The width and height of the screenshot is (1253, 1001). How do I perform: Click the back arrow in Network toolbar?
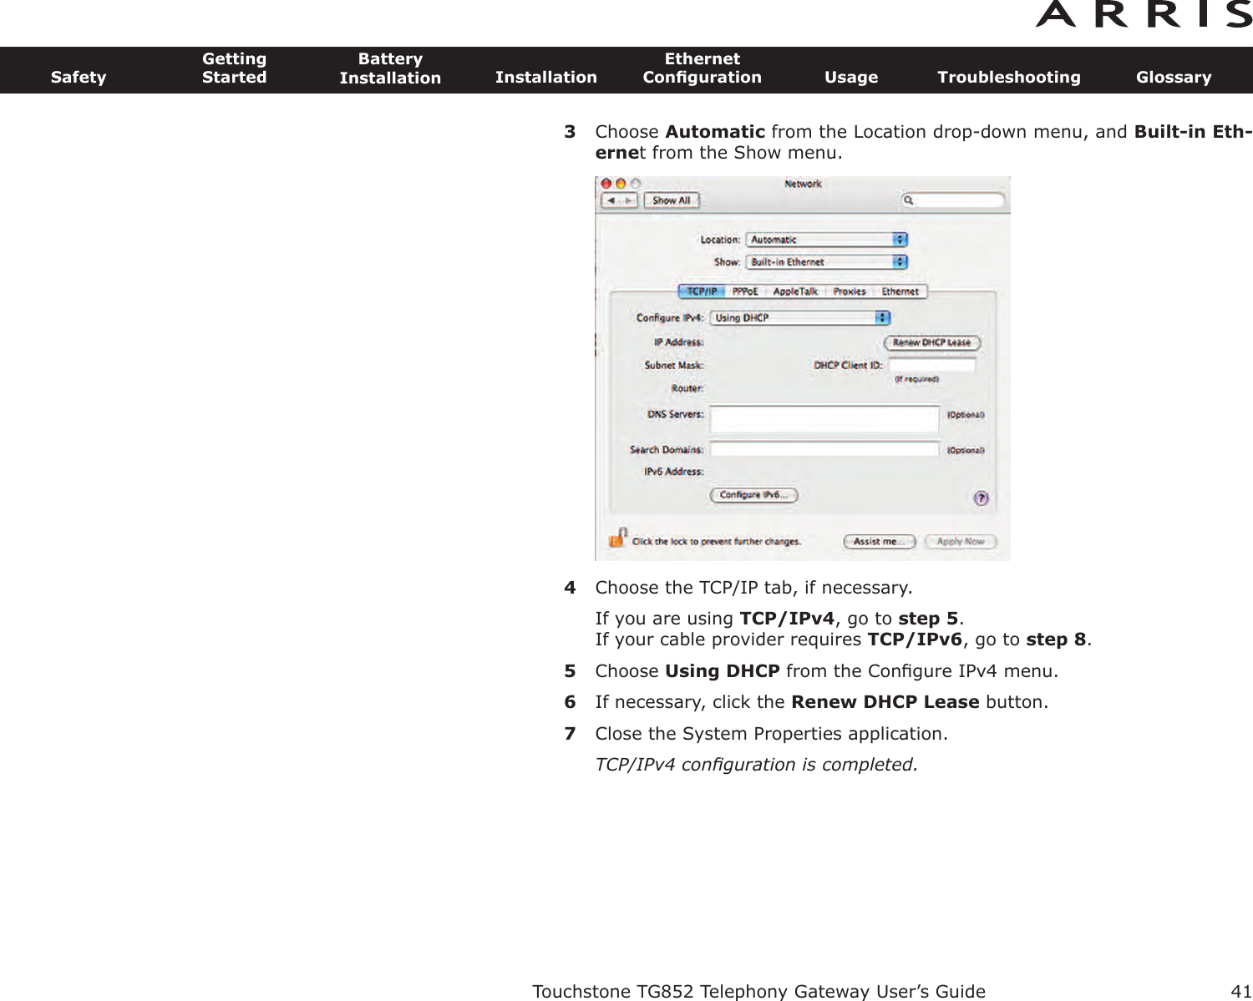pos(611,200)
